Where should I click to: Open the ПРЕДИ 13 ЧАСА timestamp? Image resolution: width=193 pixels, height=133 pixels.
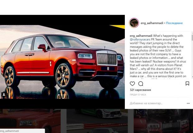[138, 95]
